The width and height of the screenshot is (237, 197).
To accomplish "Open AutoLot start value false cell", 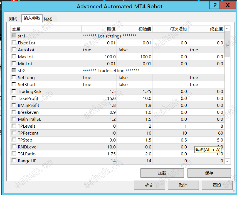I will point(135,50).
